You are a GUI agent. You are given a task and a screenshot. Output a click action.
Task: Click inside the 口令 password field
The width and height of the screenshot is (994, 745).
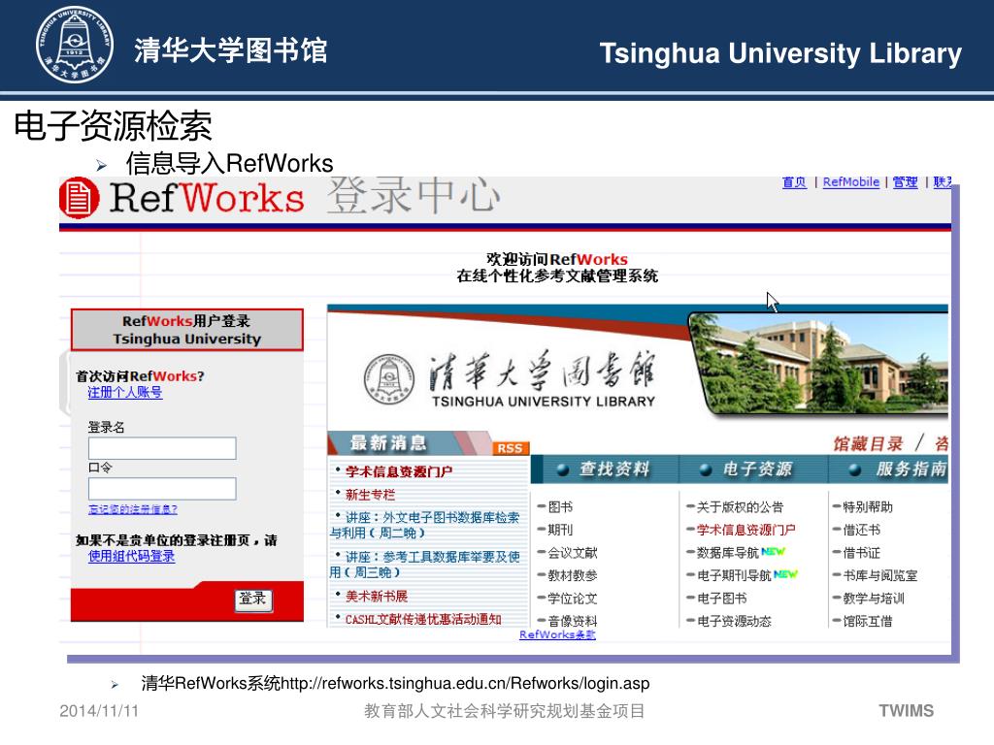tap(162, 489)
